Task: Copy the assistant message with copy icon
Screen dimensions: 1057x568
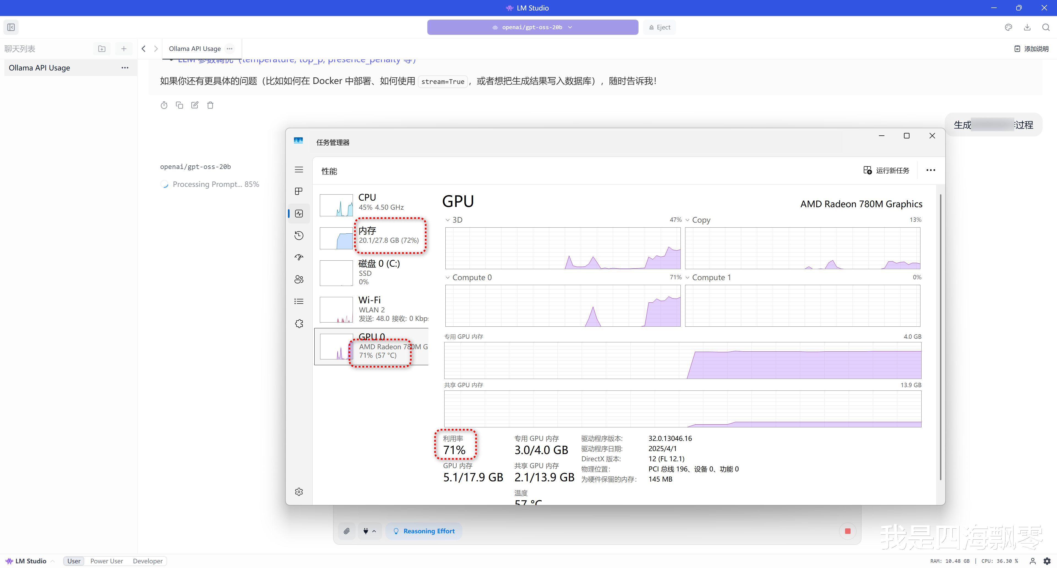Action: point(179,105)
